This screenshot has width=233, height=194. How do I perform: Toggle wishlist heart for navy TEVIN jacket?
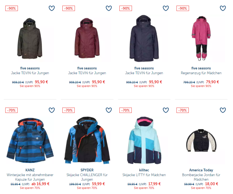click(166, 8)
